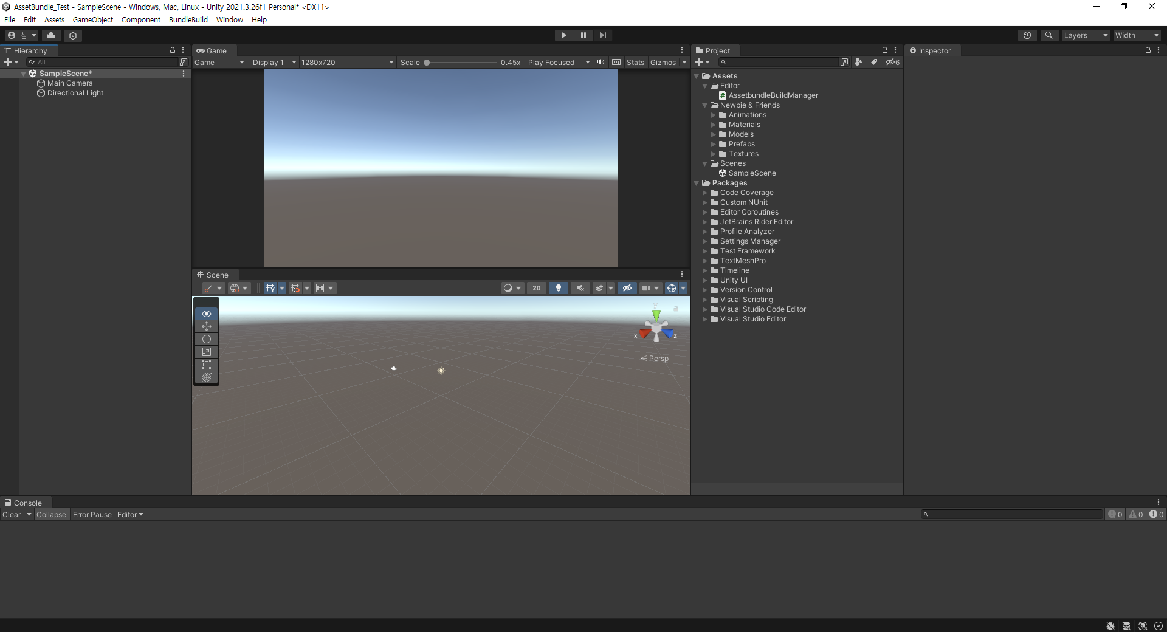Open the tool handle pivot position dropdown
The width and height of the screenshot is (1167, 632).
pos(213,288)
